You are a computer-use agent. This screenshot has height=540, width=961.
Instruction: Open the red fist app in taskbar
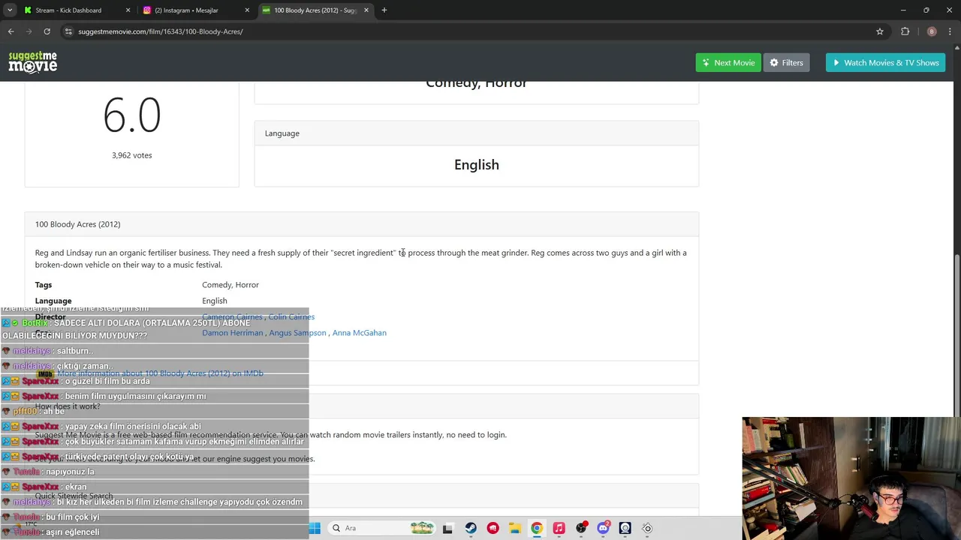coord(493,528)
